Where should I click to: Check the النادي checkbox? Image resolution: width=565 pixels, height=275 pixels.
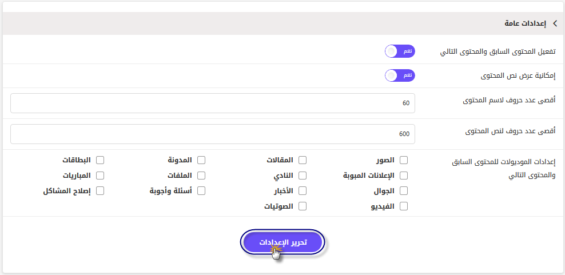(x=303, y=176)
